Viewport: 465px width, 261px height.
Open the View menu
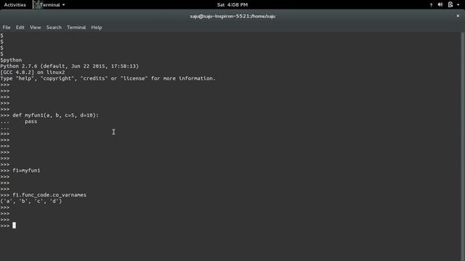pyautogui.click(x=35, y=28)
